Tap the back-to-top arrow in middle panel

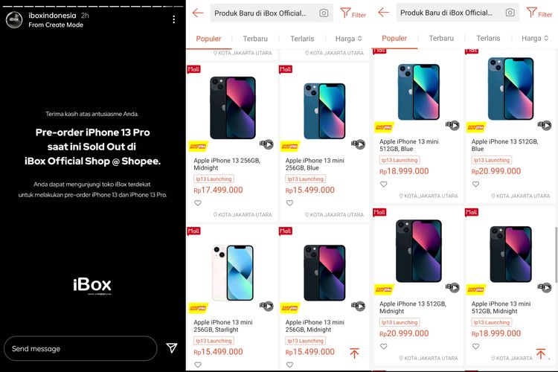[x=354, y=353]
